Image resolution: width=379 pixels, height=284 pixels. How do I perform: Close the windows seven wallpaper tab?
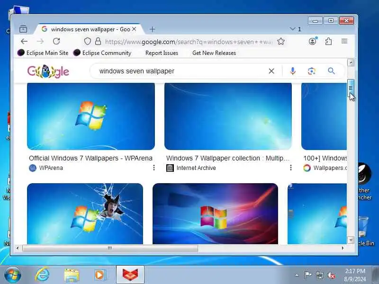pyautogui.click(x=134, y=29)
